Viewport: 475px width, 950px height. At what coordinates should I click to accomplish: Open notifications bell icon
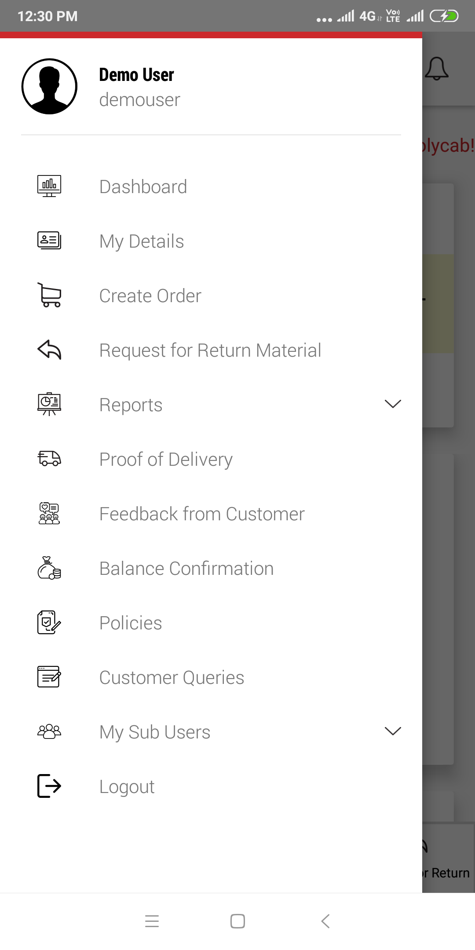point(437,69)
